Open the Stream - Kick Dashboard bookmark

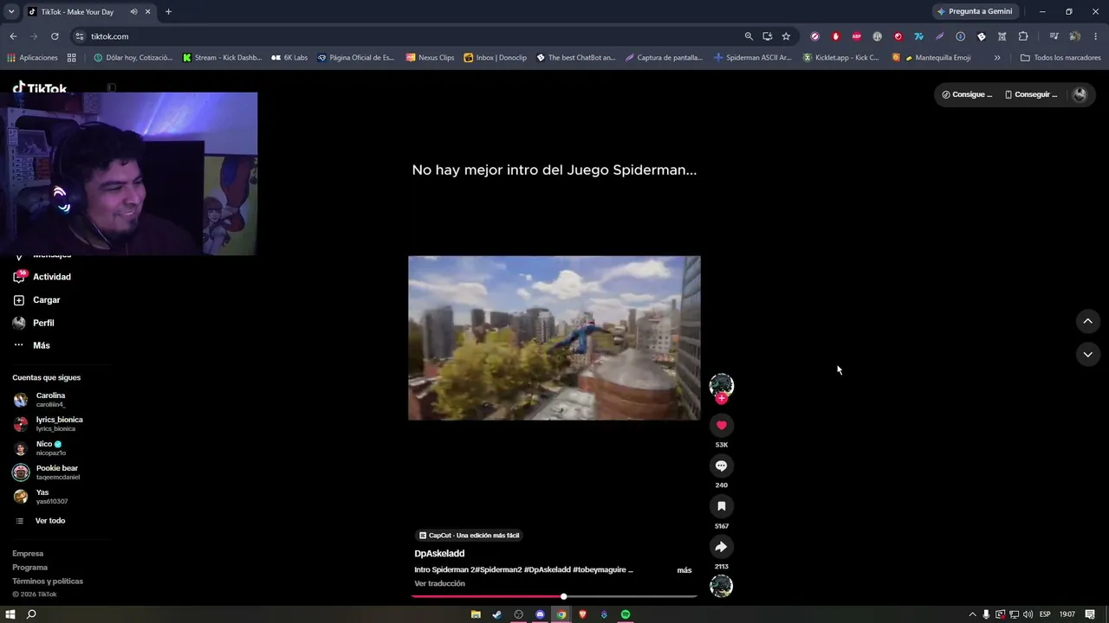tap(222, 58)
